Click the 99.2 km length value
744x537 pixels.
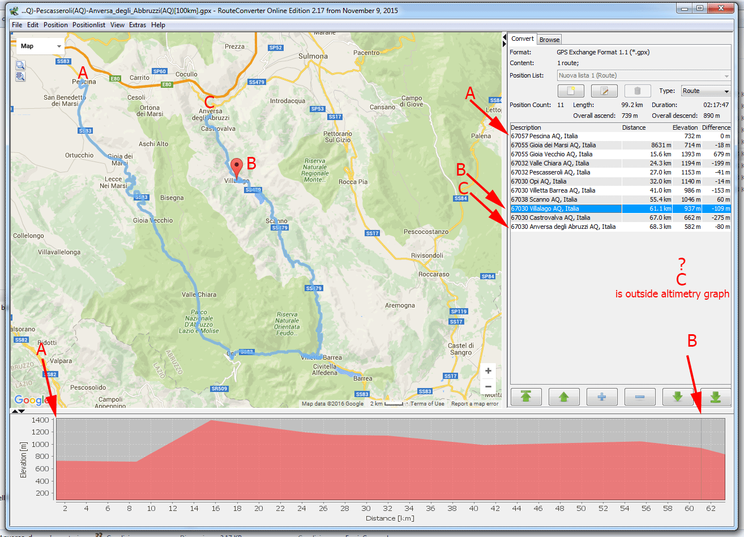tap(632, 105)
